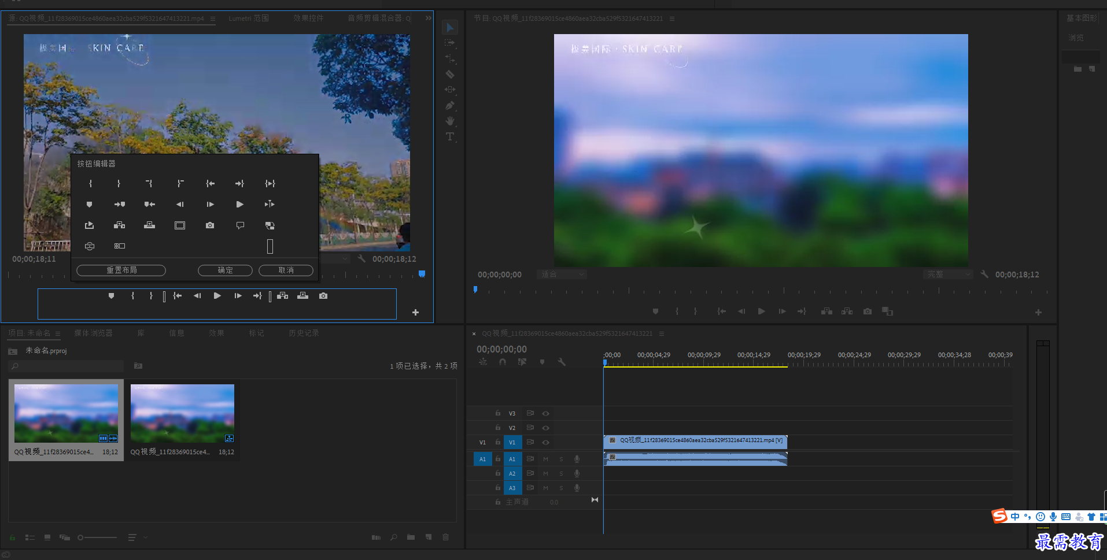Select the Pen tool
1107x560 pixels.
coord(449,105)
